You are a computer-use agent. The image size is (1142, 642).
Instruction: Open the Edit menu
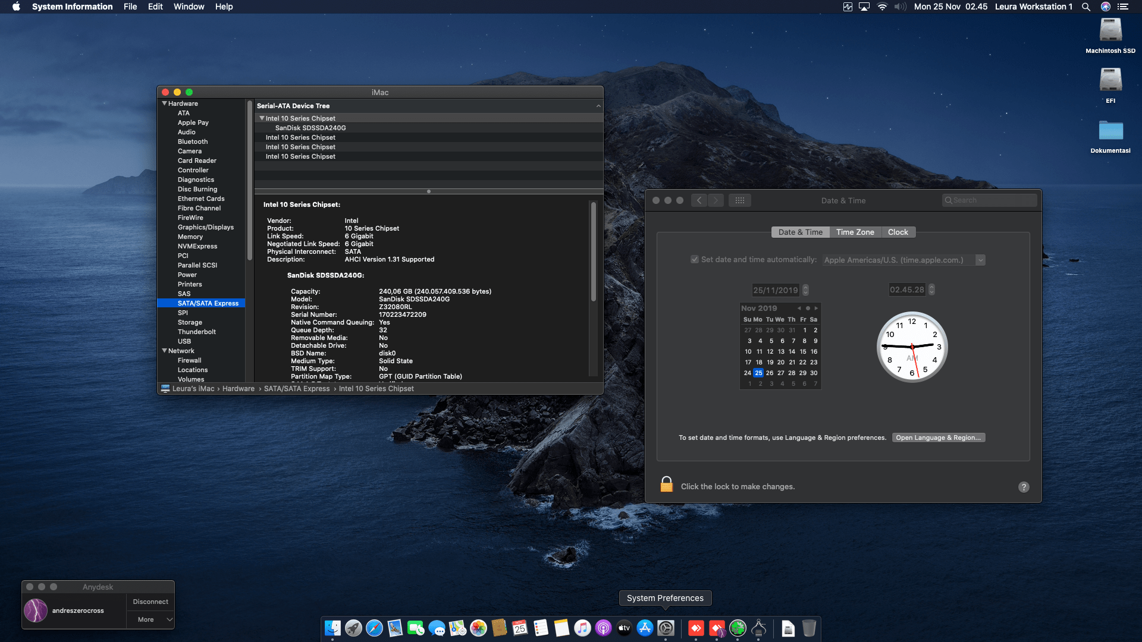point(155,7)
